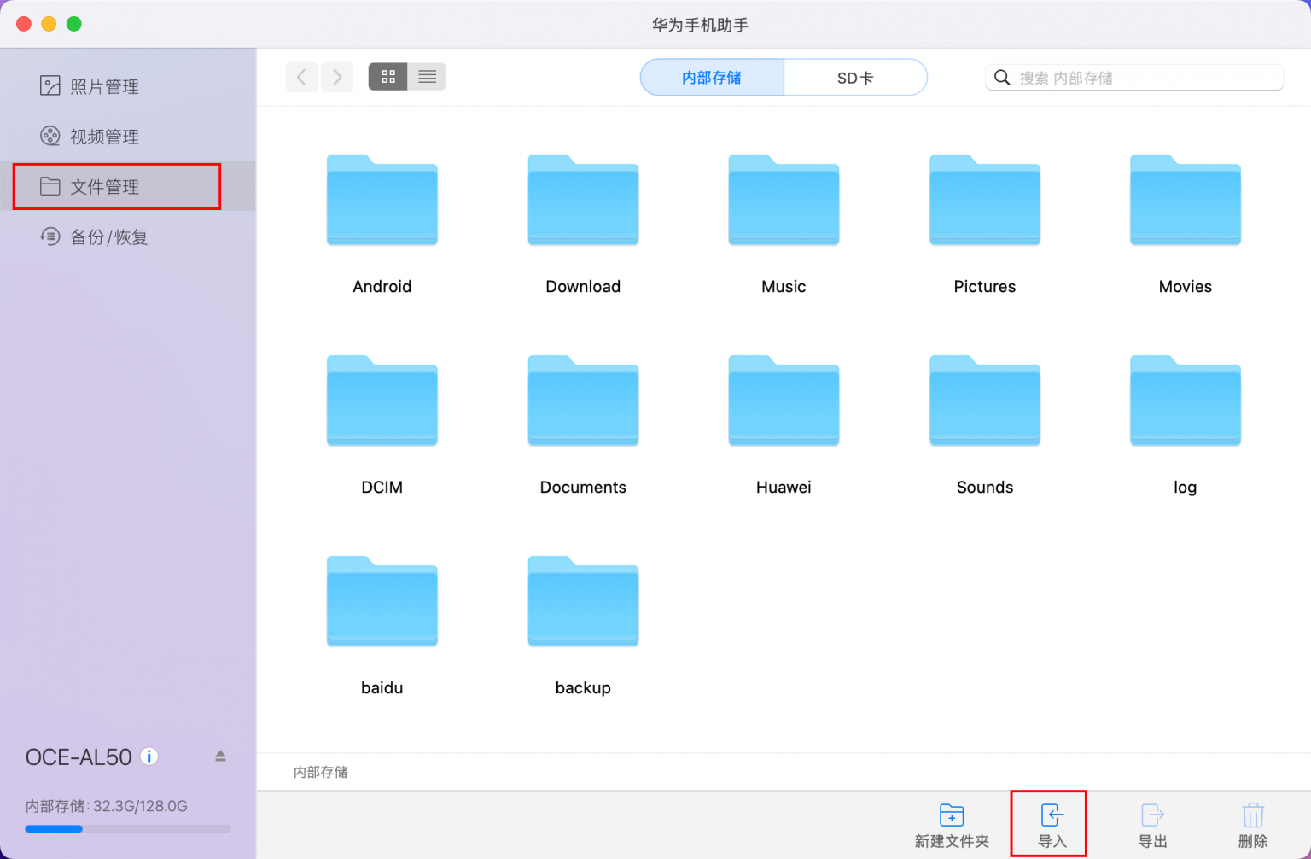
Task: Click the search 内部存储 input field
Action: 1135,77
